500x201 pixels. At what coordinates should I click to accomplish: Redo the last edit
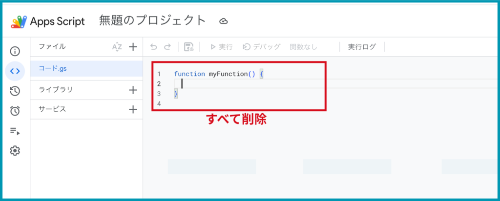tap(167, 47)
